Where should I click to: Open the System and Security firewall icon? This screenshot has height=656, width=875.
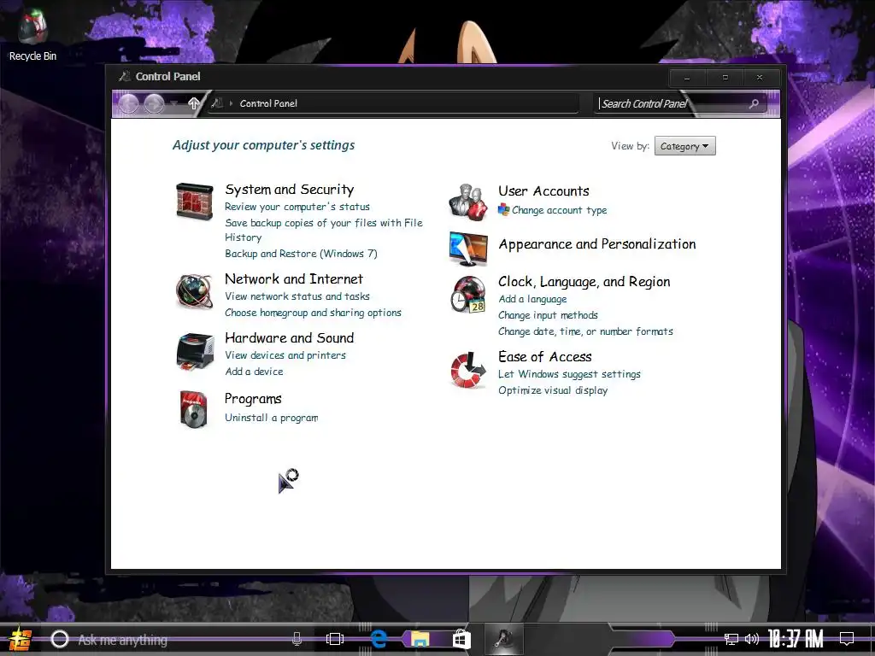pos(194,202)
